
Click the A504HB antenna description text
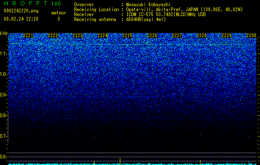click(146, 19)
